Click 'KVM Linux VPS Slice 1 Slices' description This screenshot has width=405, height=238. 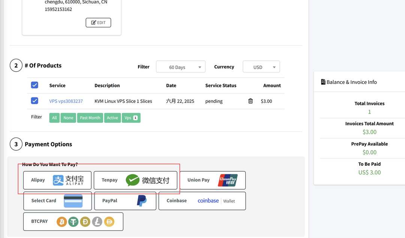[x=123, y=101]
